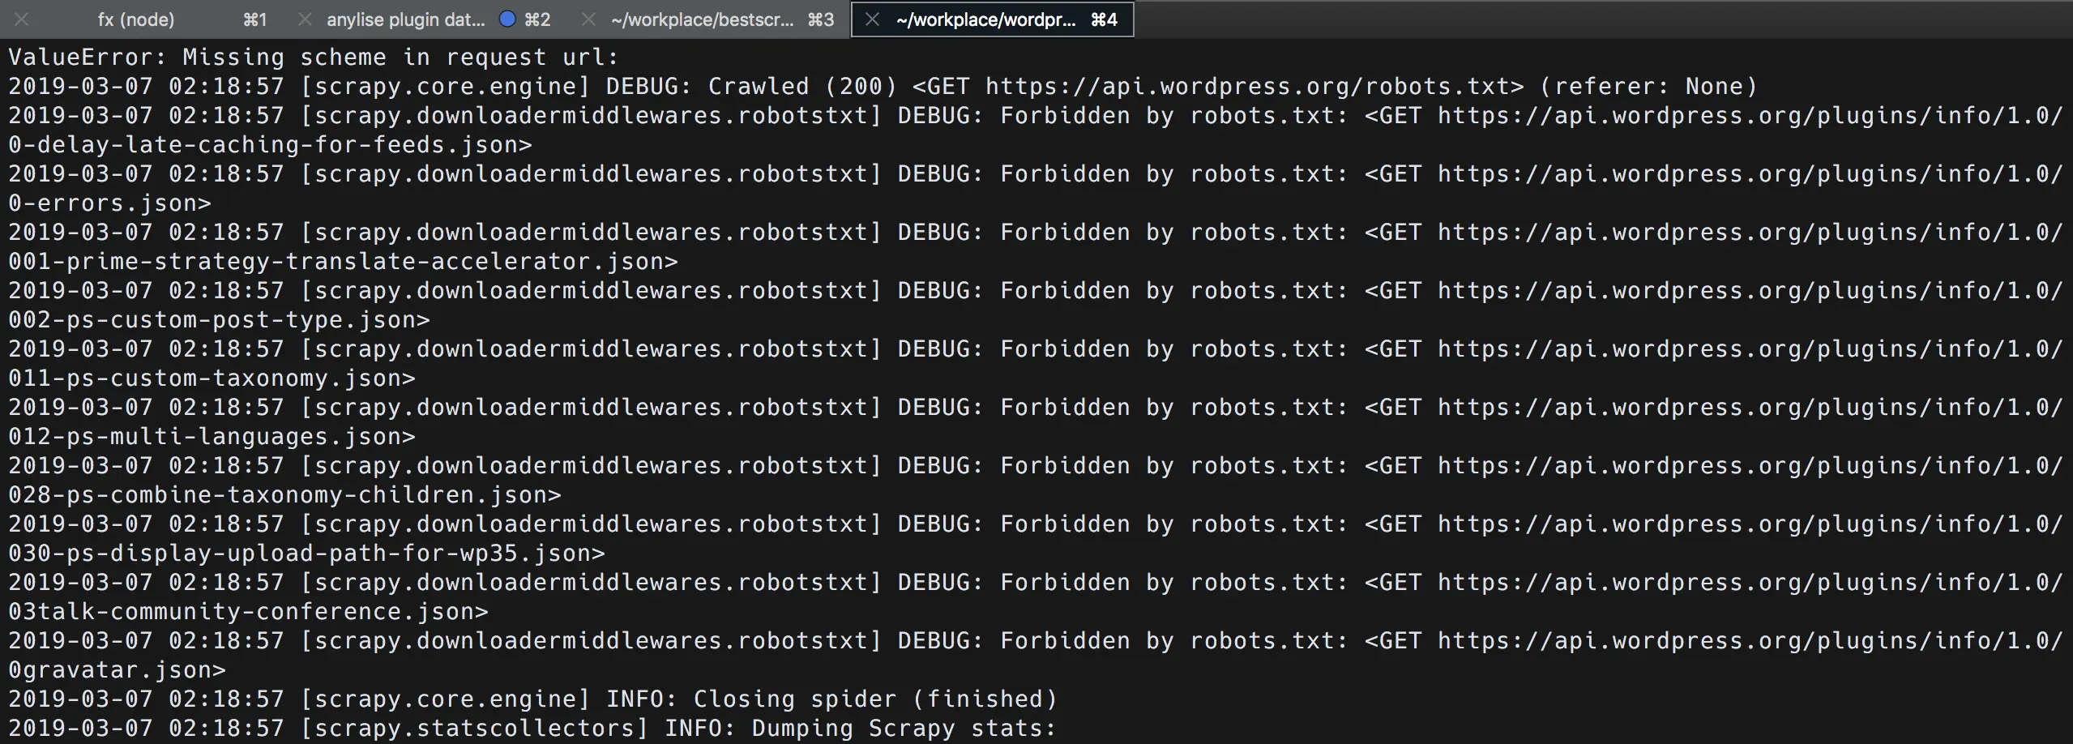This screenshot has height=744, width=2073.
Task: Click the "03talk-community-conference.json>" line
Action: tap(248, 611)
